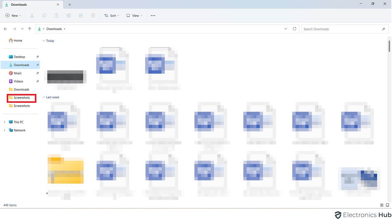The height and width of the screenshot is (220, 392).
Task: Add a new tab with plus button
Action: (70, 5)
